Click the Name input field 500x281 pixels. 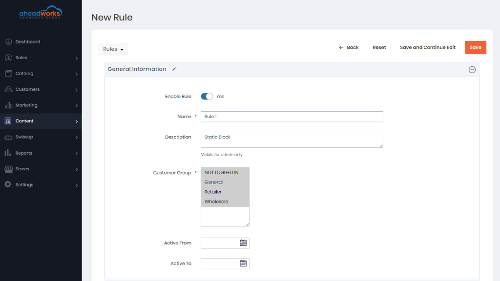coord(292,117)
